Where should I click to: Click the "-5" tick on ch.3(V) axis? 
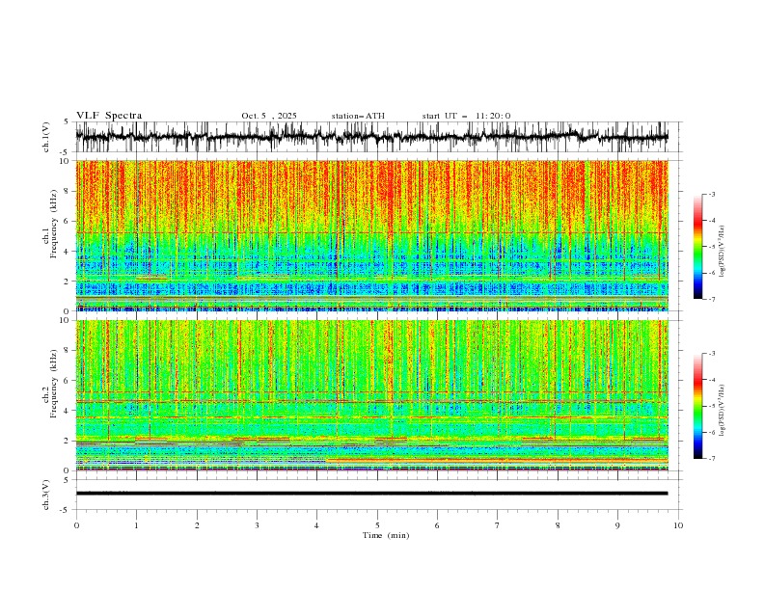pyautogui.click(x=66, y=510)
